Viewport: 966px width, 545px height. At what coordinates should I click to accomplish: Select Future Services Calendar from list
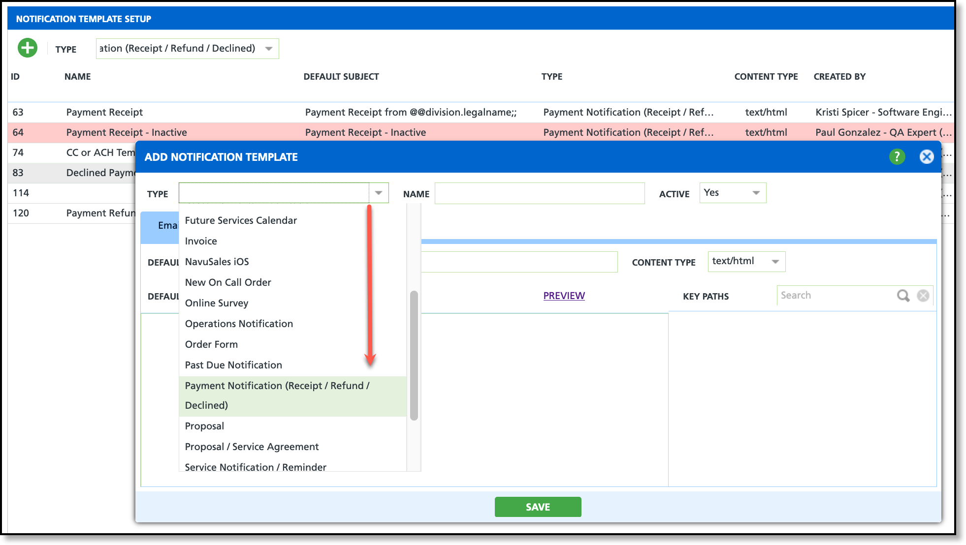point(241,220)
